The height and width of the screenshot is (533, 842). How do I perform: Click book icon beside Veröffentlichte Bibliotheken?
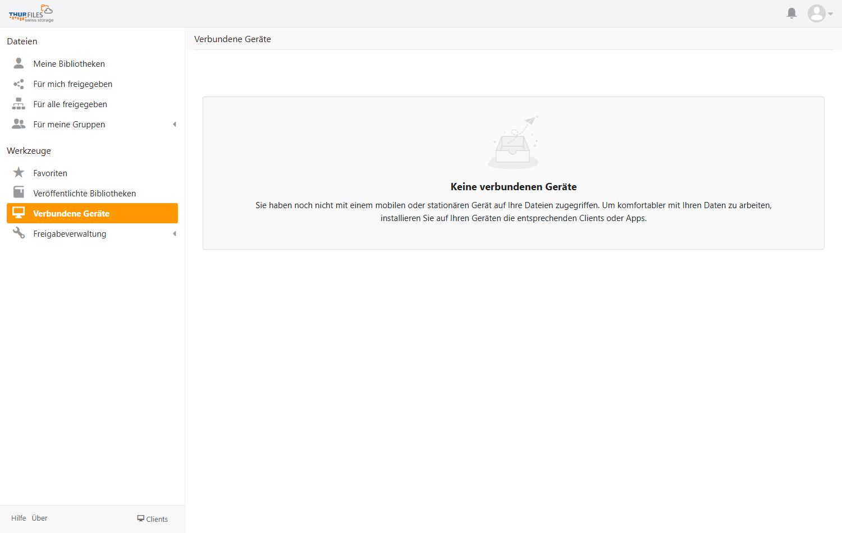19,192
